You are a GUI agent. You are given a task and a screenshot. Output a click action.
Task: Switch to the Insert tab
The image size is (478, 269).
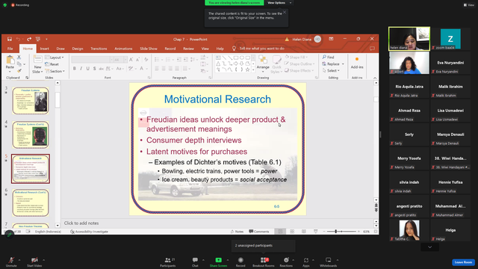44,49
